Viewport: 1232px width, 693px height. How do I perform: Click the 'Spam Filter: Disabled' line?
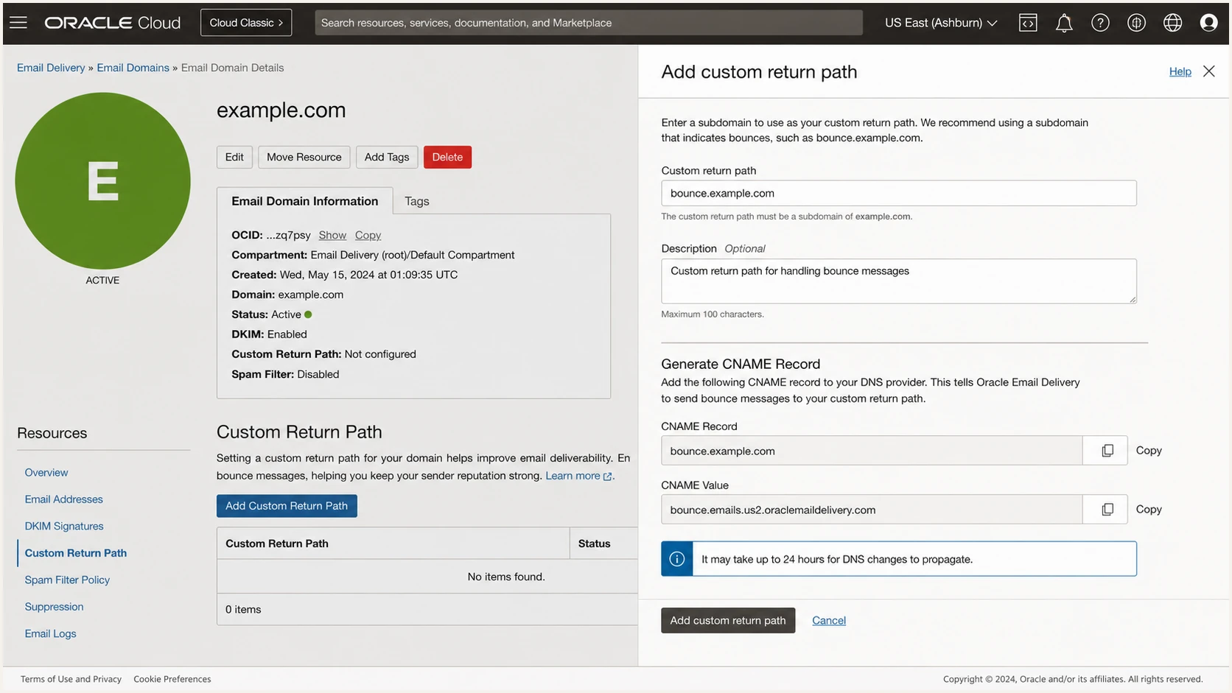click(x=285, y=374)
